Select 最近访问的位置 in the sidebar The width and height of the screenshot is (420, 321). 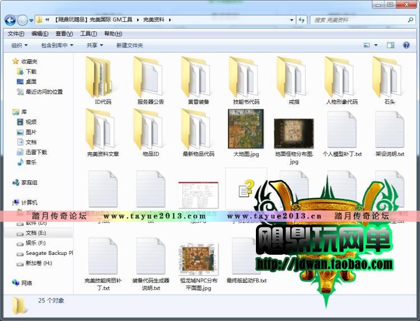40,92
